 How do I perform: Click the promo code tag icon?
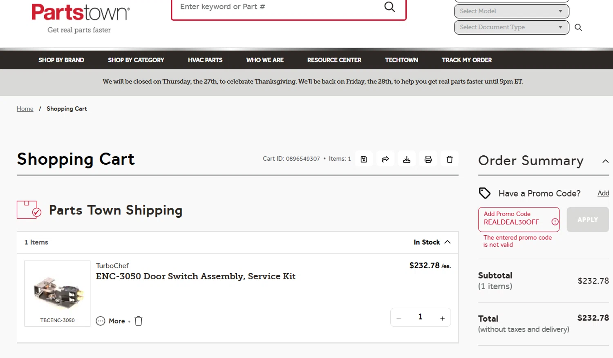tap(485, 193)
